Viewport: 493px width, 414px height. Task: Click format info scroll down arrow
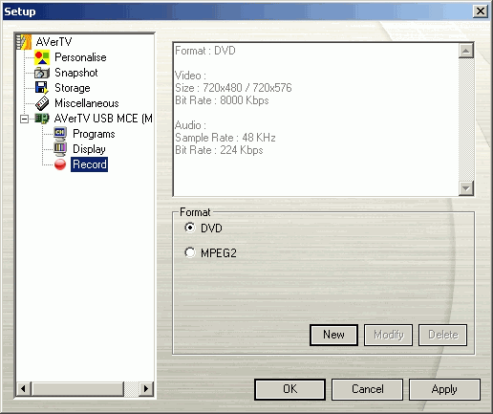pos(466,188)
